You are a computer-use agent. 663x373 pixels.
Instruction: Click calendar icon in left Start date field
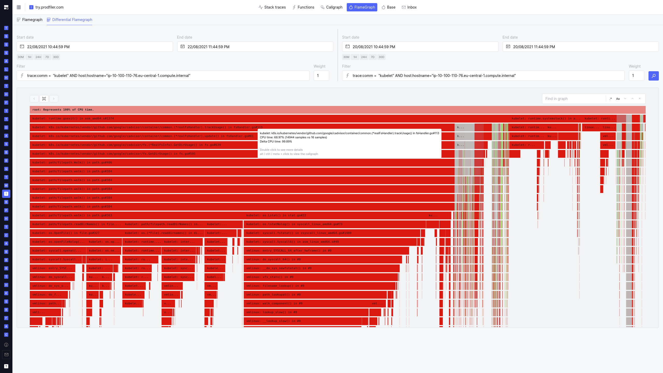(22, 47)
